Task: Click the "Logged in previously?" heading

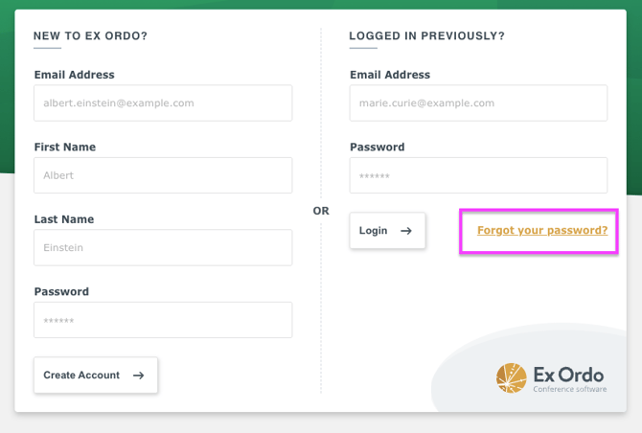Action: (x=426, y=36)
